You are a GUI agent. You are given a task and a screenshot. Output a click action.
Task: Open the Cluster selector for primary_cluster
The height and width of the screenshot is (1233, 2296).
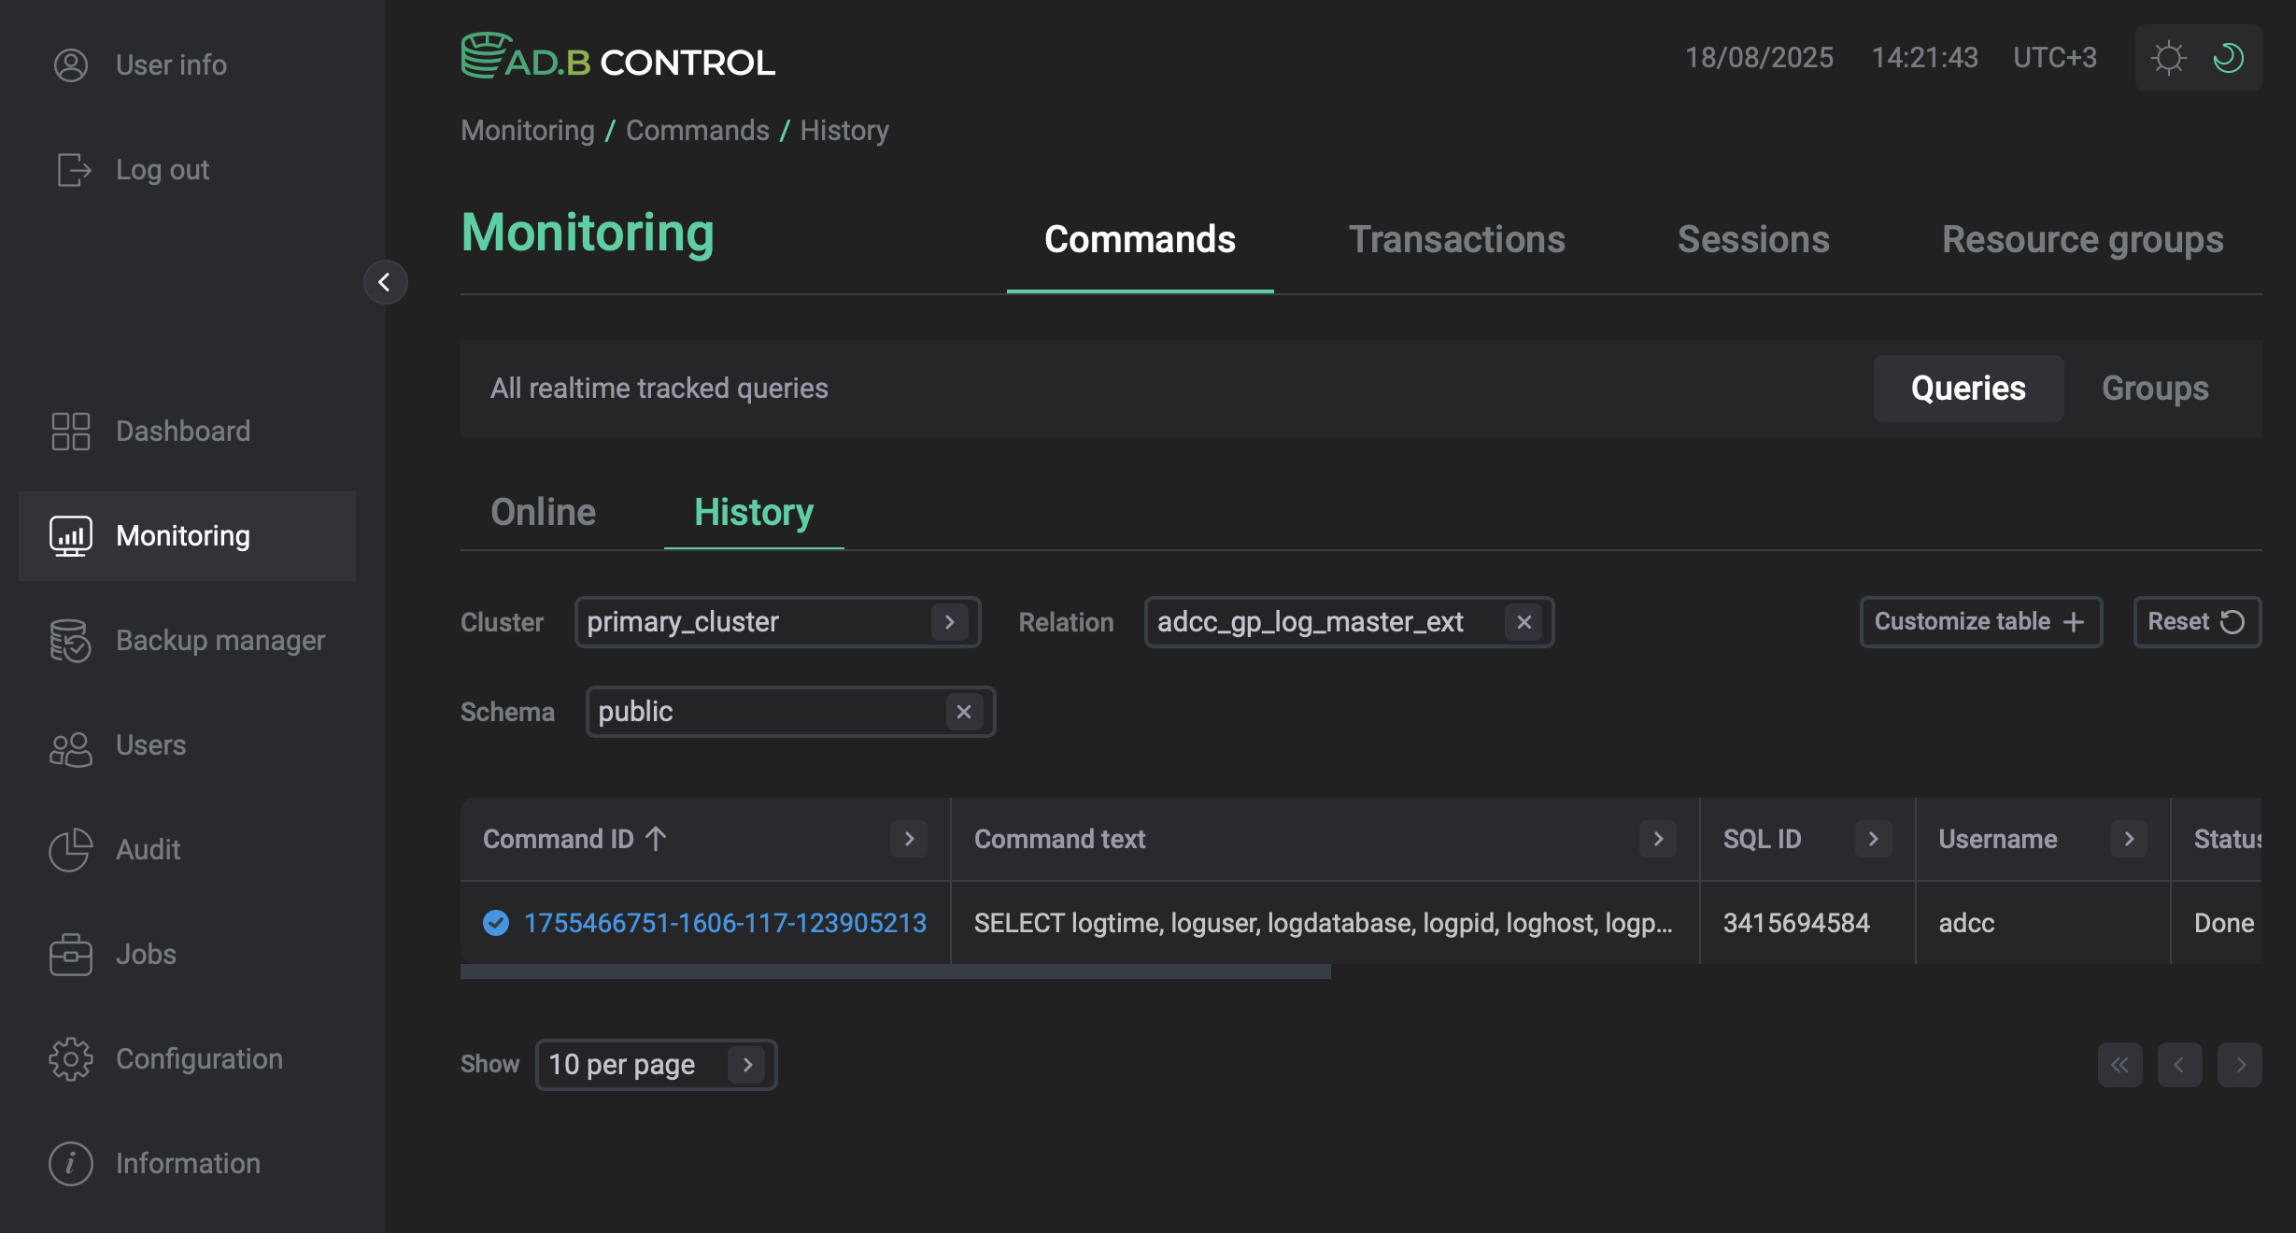click(x=949, y=622)
